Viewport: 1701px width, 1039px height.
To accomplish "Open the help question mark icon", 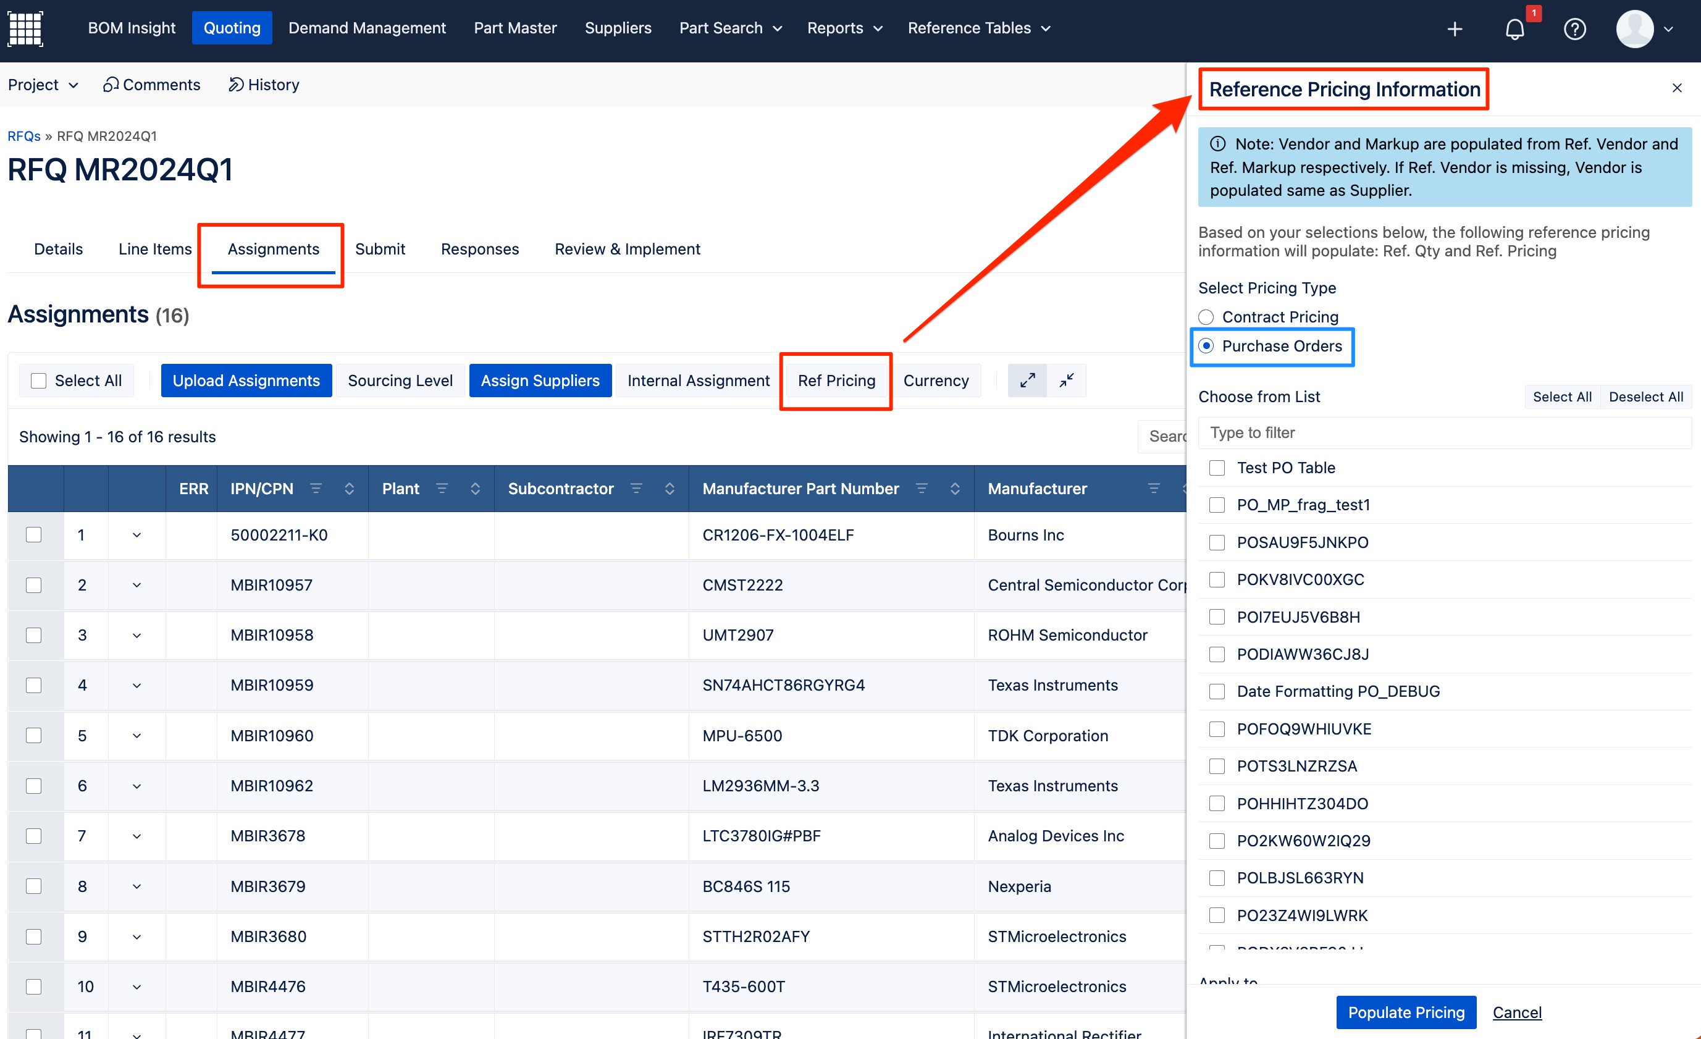I will (1574, 29).
